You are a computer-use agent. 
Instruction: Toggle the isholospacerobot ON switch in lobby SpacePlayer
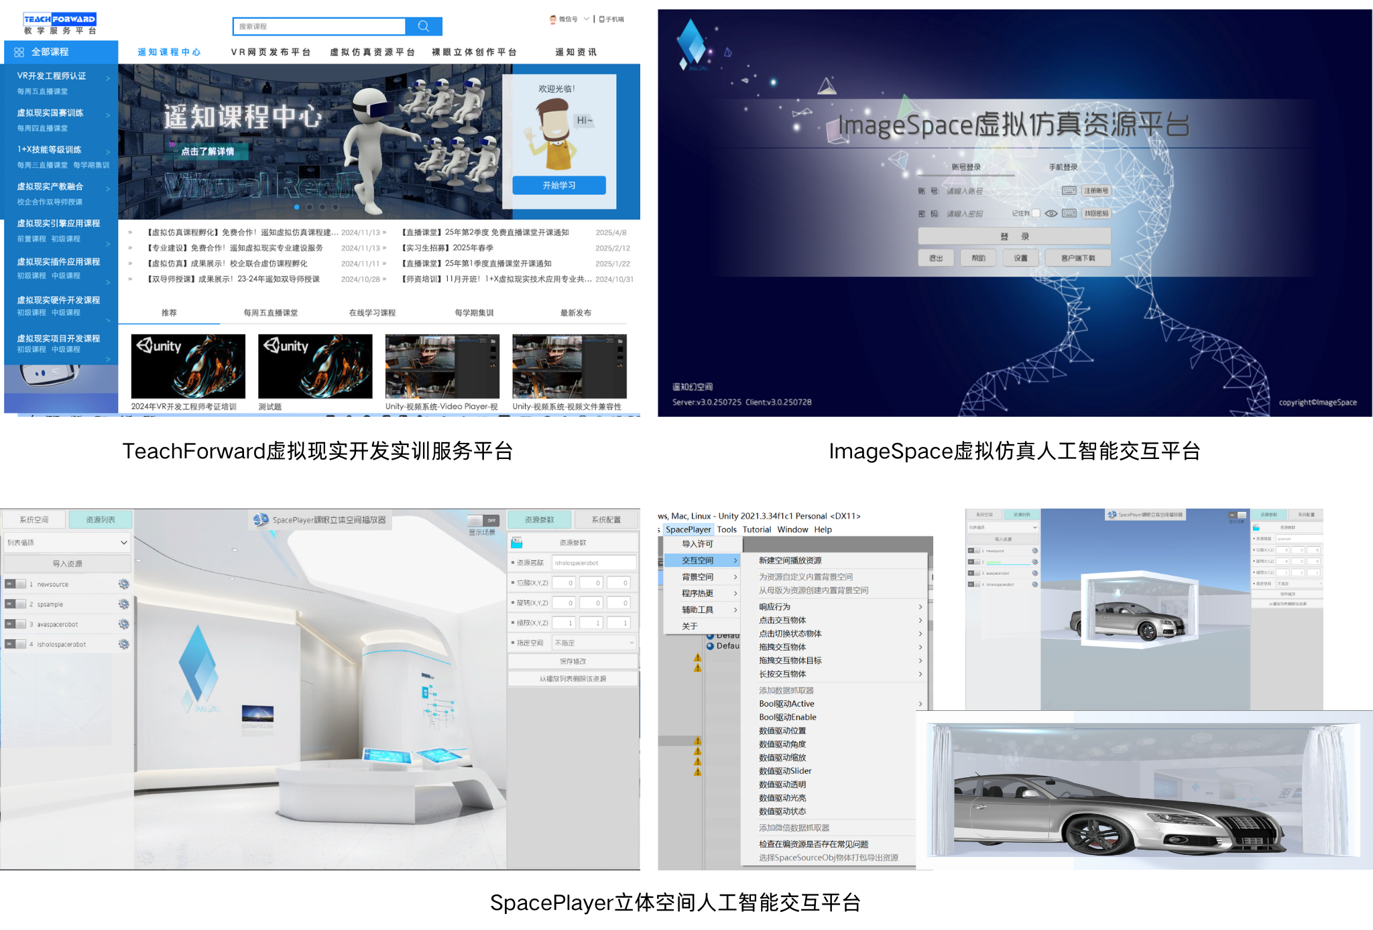pyautogui.click(x=15, y=645)
